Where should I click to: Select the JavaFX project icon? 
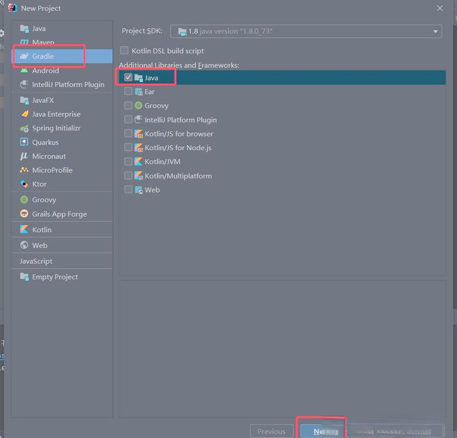point(24,100)
